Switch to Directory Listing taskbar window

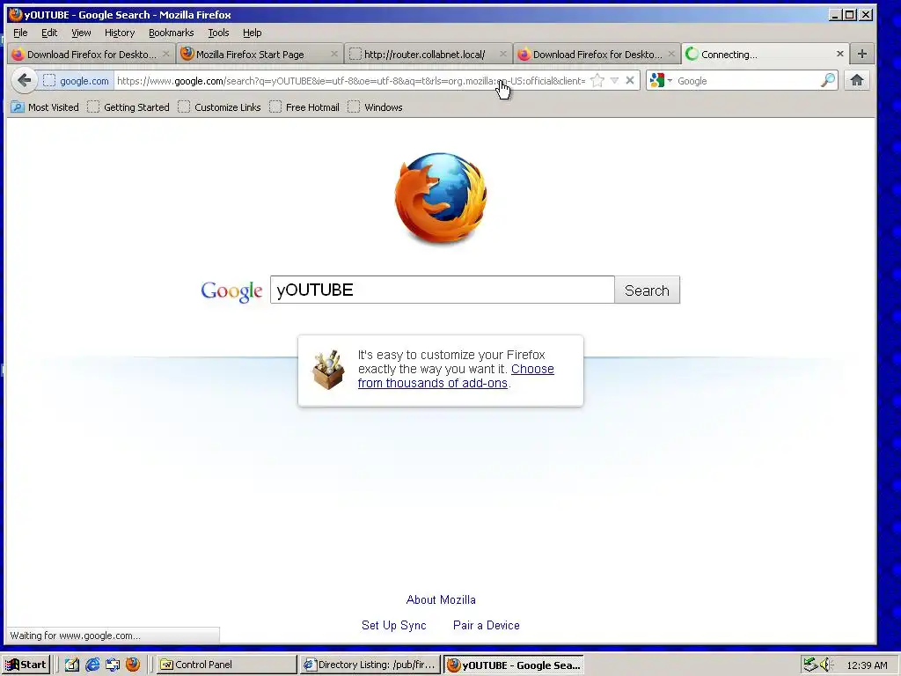coord(370,665)
